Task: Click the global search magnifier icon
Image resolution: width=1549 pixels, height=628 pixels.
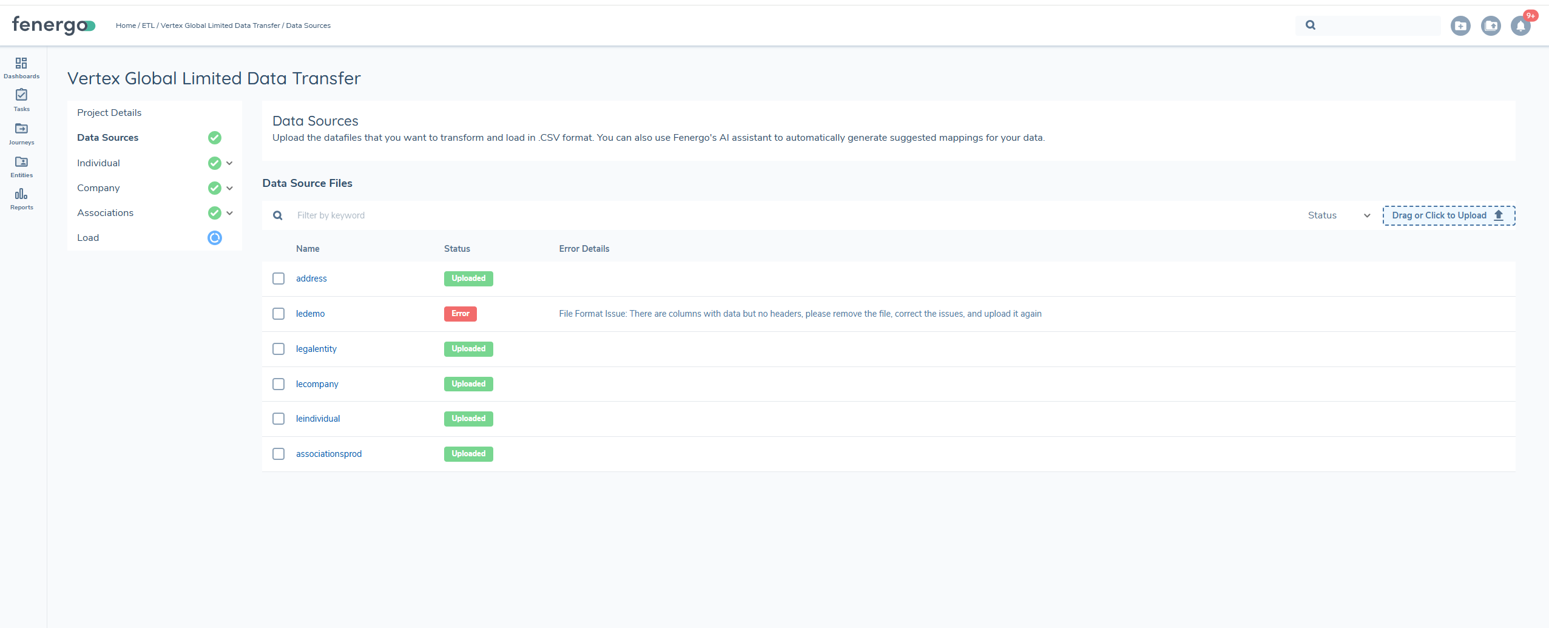Action: pos(1311,25)
